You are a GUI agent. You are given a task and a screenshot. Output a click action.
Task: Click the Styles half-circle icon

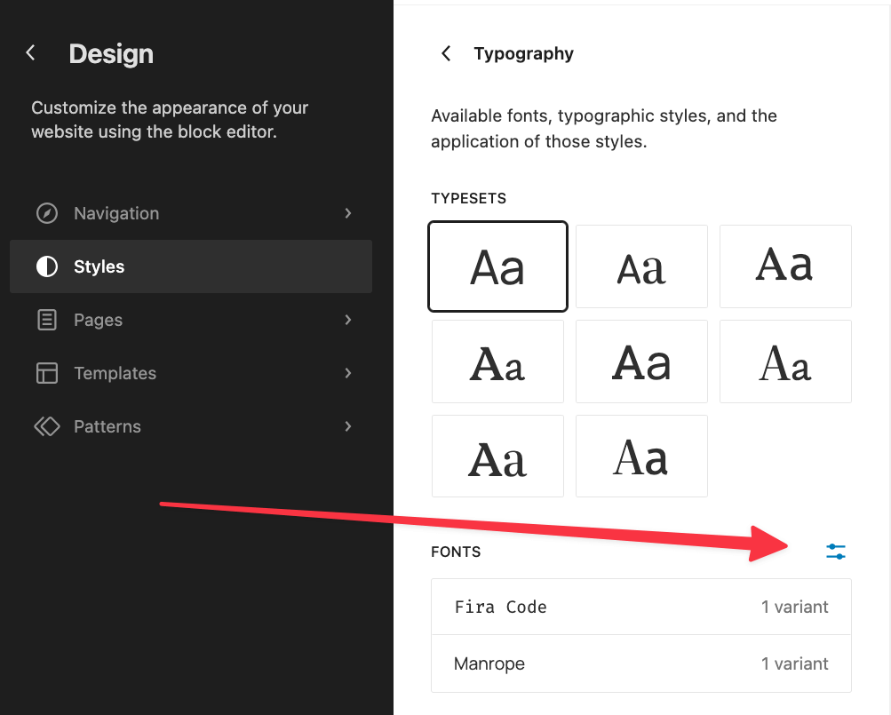pos(46,266)
